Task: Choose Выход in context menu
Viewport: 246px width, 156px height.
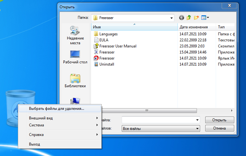Action: coord(60,144)
